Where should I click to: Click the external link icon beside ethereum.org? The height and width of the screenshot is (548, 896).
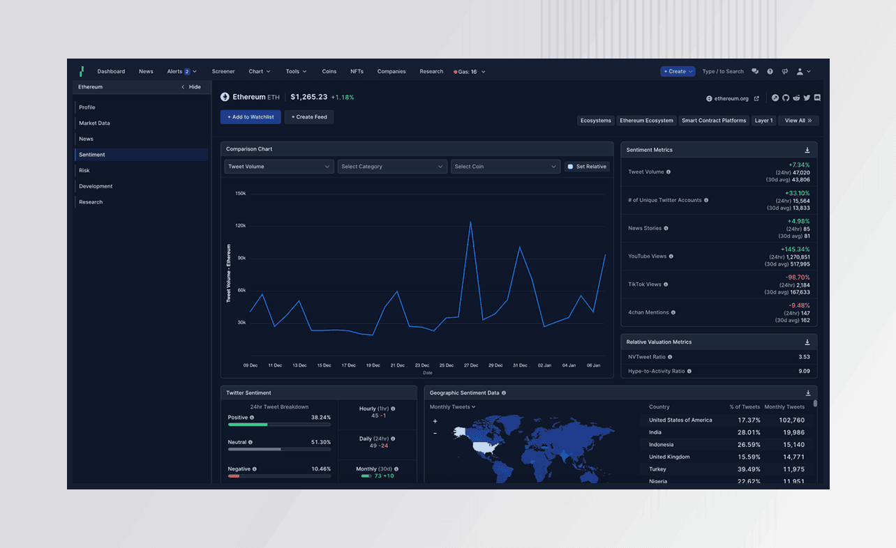[x=756, y=98]
